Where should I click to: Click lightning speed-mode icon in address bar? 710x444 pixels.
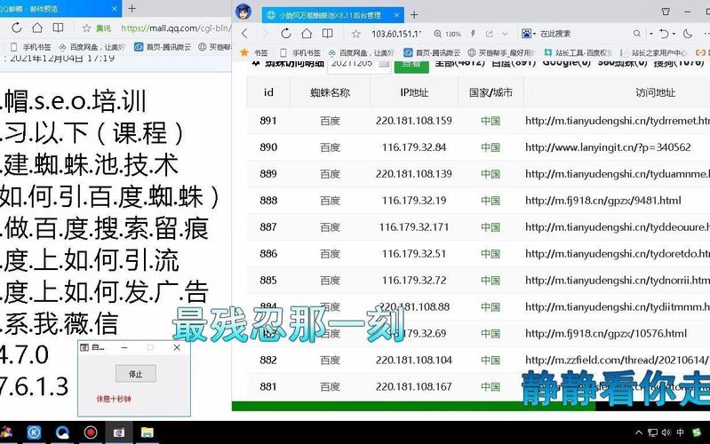point(473,34)
